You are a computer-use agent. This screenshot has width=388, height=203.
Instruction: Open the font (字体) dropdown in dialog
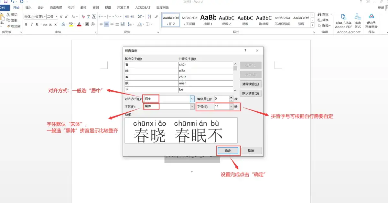pyautogui.click(x=192, y=107)
